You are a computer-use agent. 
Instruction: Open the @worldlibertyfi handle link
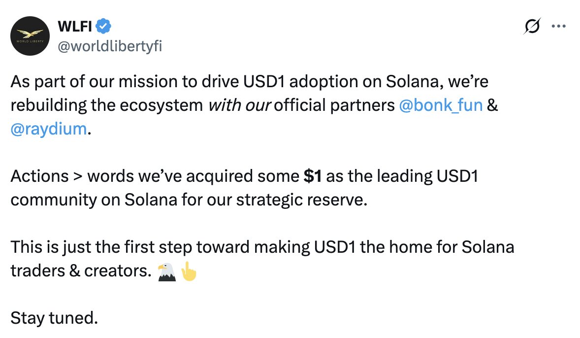click(110, 46)
